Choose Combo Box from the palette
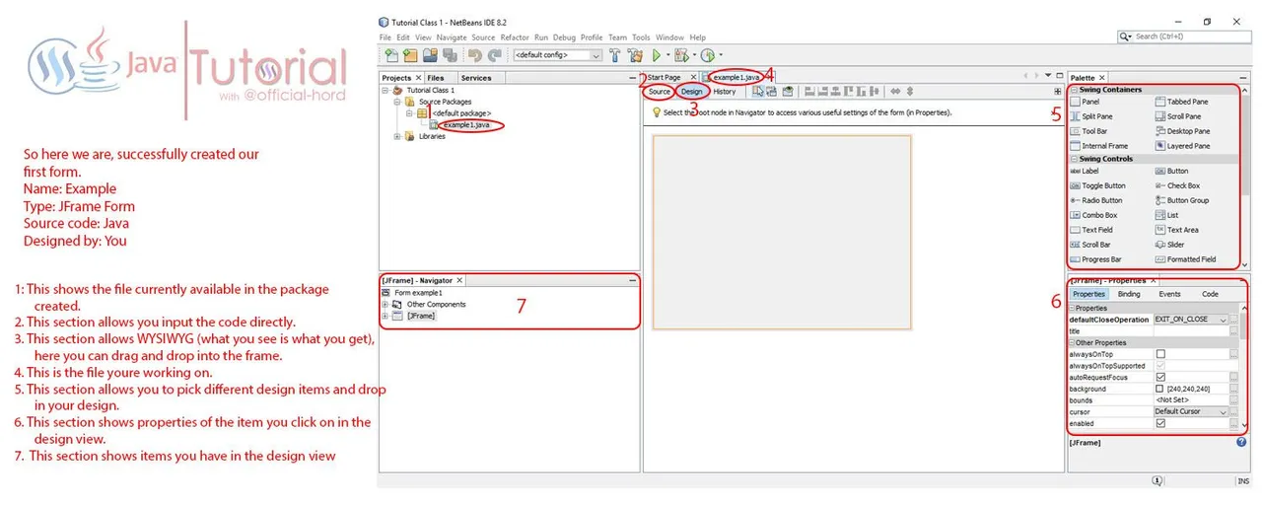The height and width of the screenshot is (505, 1262). (x=1093, y=215)
